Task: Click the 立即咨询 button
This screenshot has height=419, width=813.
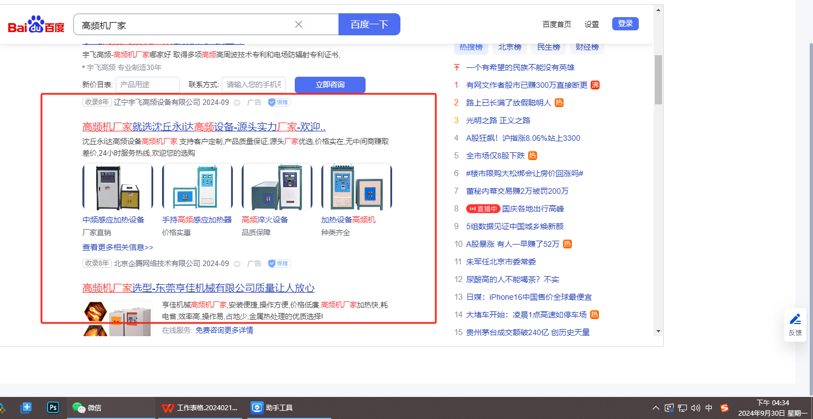Action: pos(330,85)
